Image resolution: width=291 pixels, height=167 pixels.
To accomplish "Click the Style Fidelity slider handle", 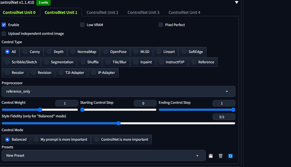I will click(119, 123).
